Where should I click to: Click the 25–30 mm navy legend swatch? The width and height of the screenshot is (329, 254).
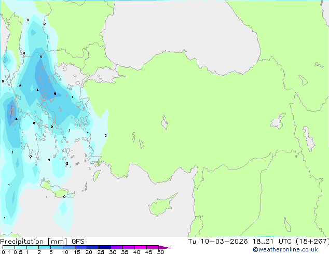105,247
